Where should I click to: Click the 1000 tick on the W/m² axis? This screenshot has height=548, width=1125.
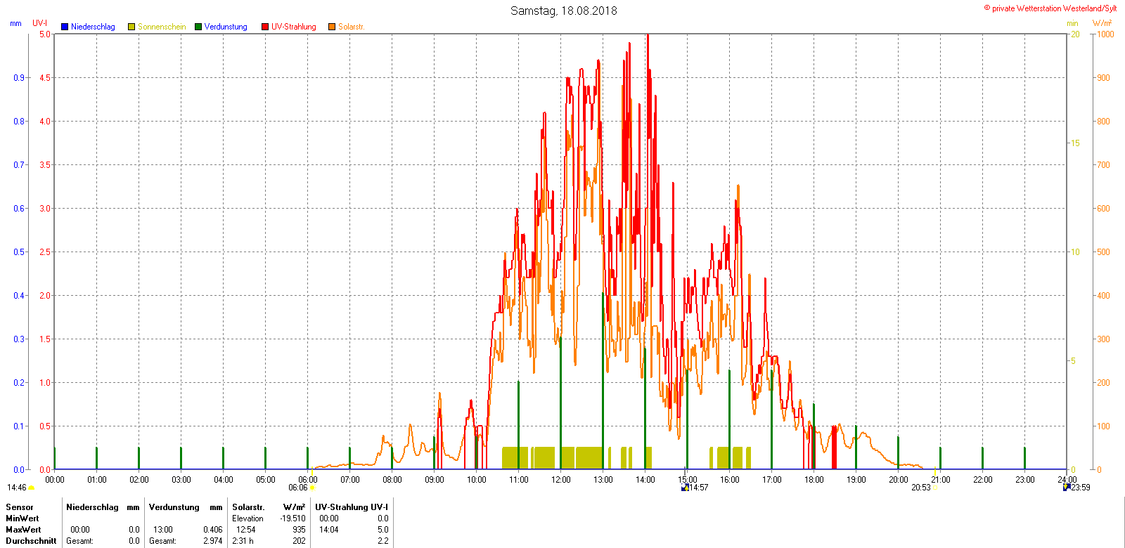[x=1106, y=34]
